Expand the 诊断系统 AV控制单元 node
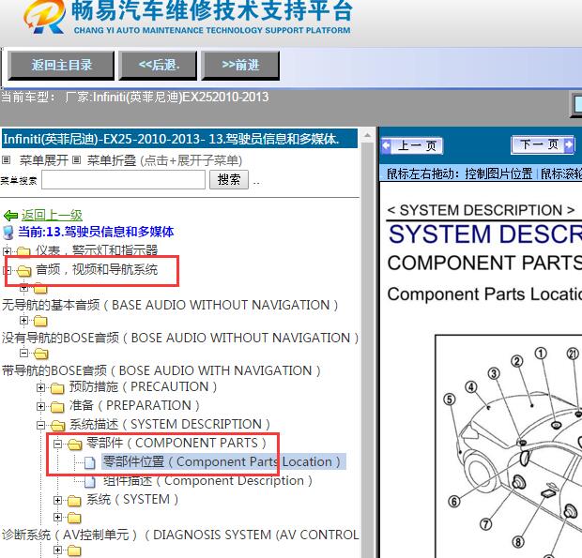The image size is (582, 558). (57, 517)
